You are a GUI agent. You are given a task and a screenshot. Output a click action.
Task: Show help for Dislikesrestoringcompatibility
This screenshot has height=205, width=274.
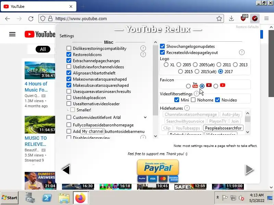tap(143, 48)
